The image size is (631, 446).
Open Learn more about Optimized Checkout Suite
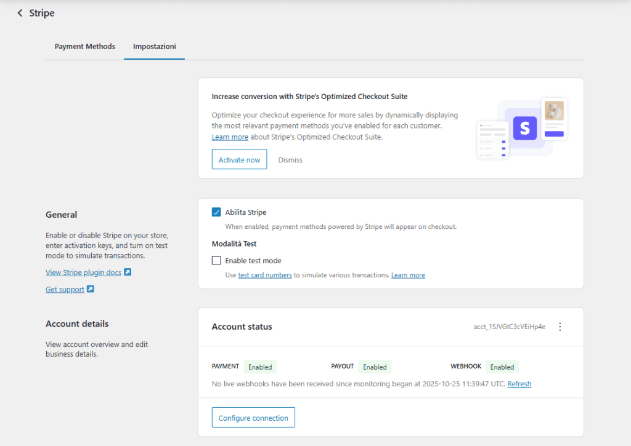pyautogui.click(x=230, y=137)
